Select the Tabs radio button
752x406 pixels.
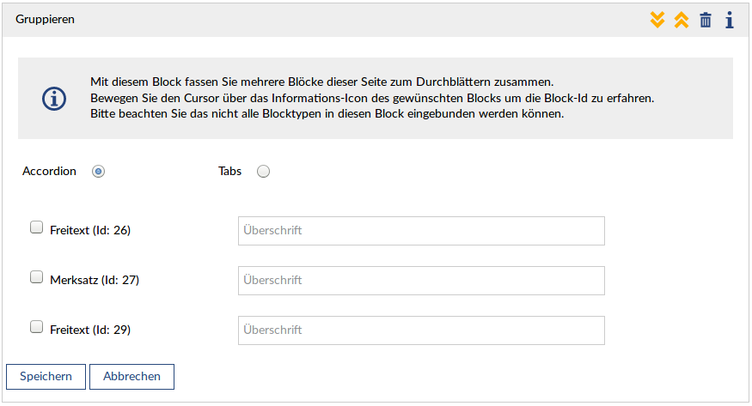[263, 172]
